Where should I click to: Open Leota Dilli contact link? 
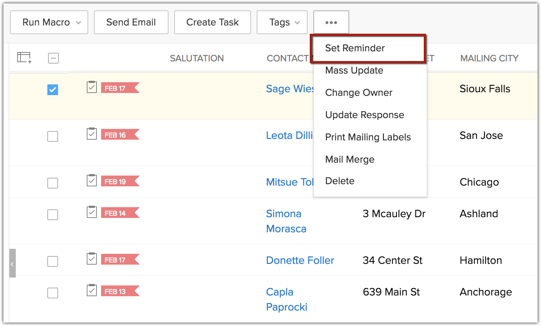click(x=290, y=135)
